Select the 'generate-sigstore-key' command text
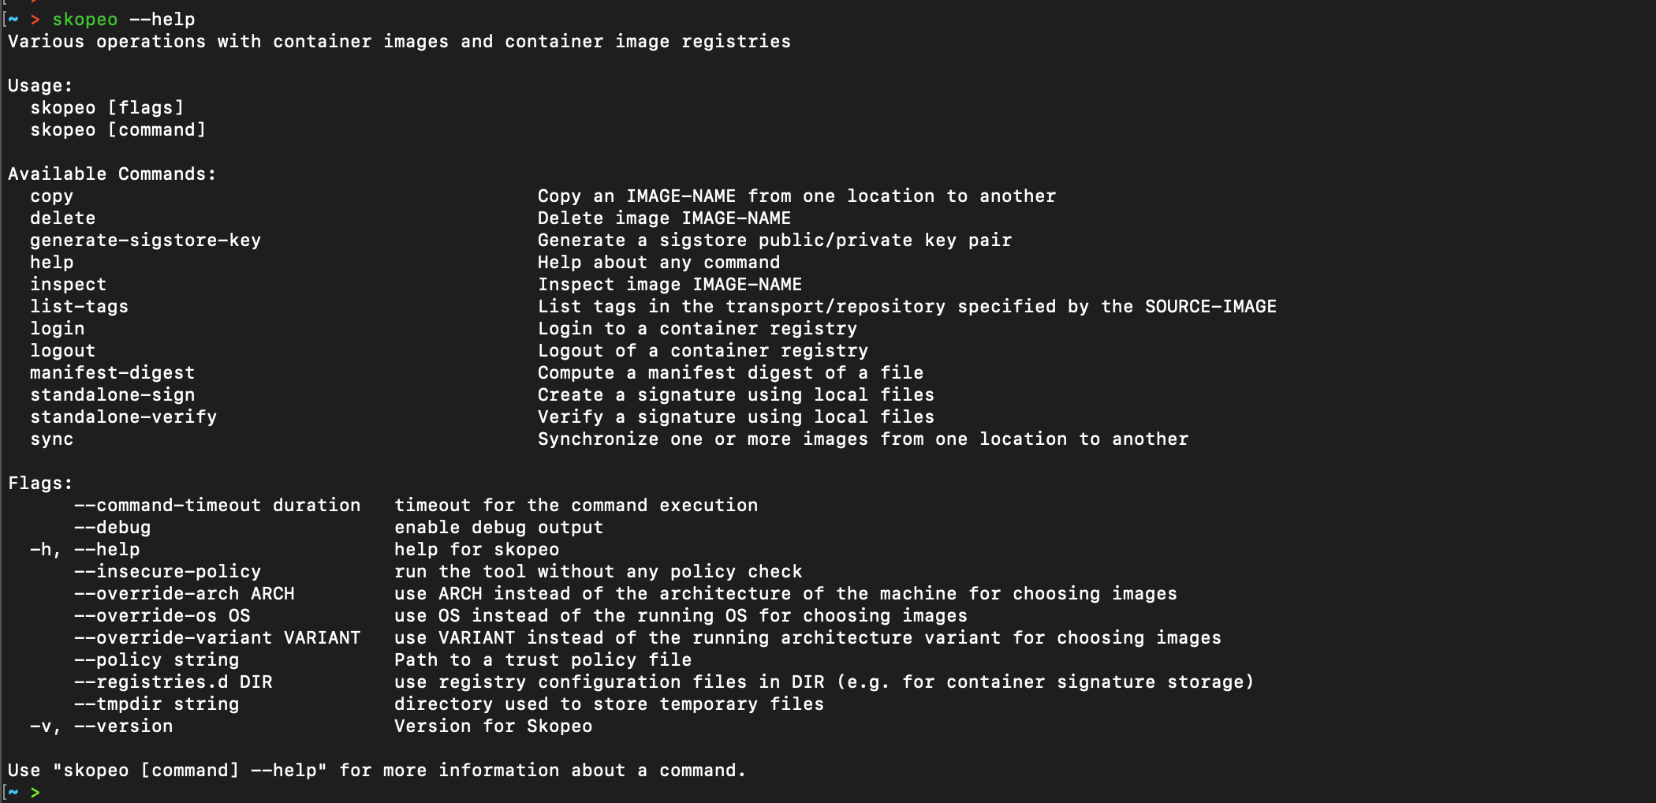The height and width of the screenshot is (803, 1656). (145, 241)
